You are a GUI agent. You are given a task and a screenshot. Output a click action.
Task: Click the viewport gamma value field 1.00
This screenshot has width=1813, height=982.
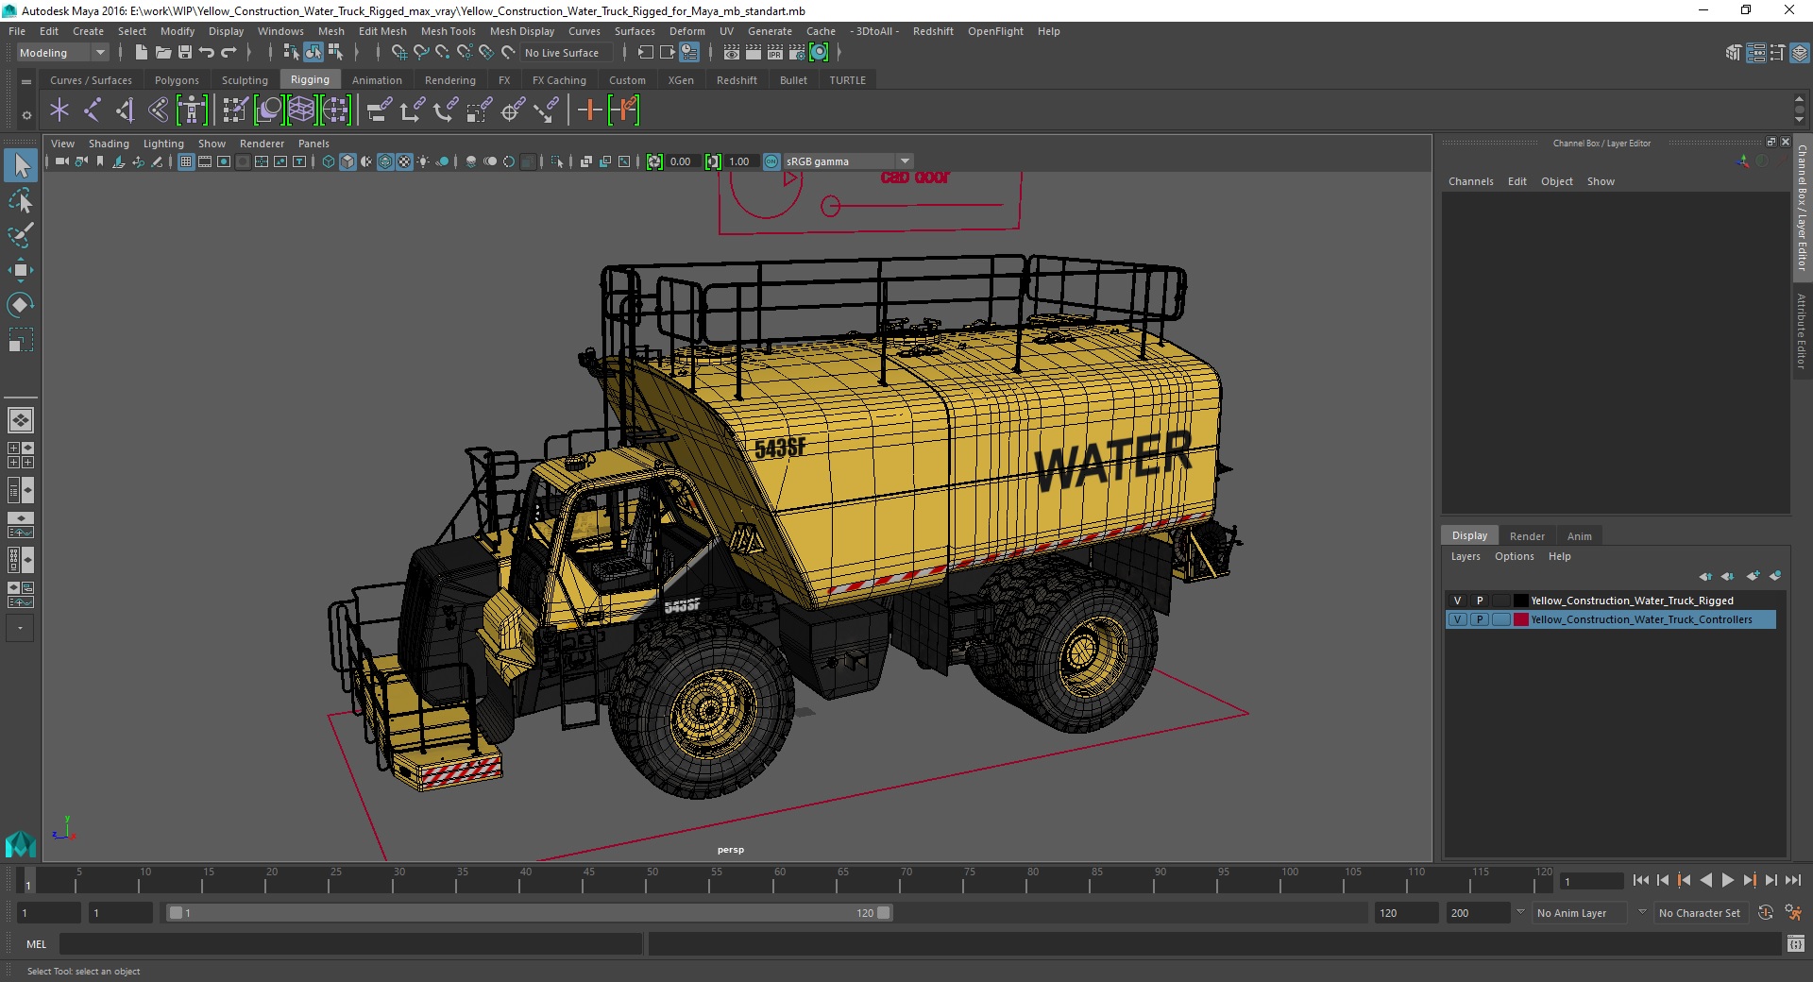(x=739, y=161)
